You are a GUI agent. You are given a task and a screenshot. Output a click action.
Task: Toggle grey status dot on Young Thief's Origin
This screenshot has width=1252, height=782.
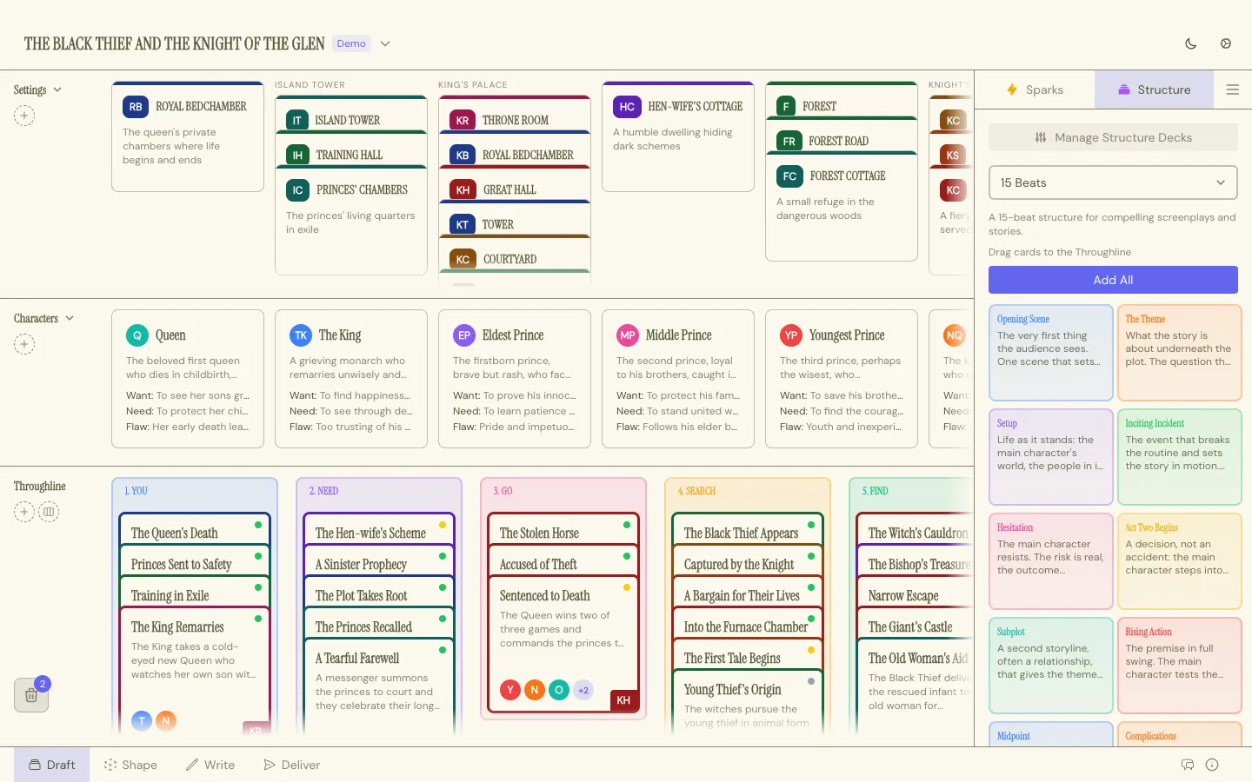coord(811,681)
